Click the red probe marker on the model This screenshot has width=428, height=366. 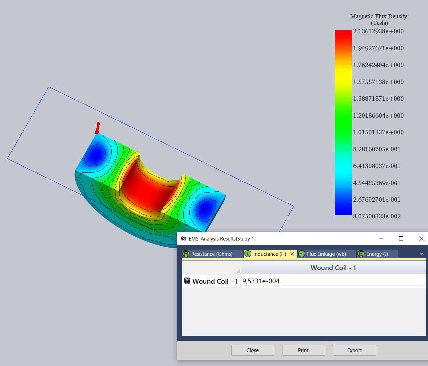(x=97, y=128)
